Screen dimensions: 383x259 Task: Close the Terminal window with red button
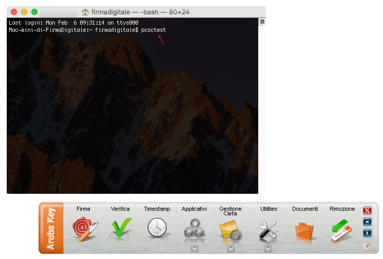pyautogui.click(x=14, y=12)
